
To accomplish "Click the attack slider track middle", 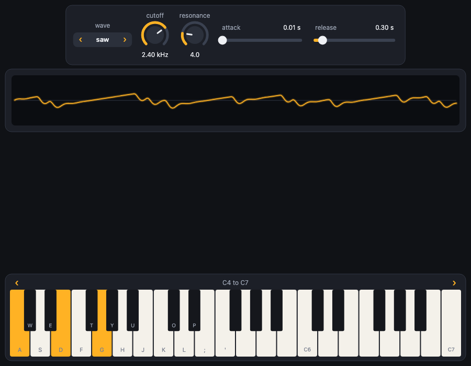I will pyautogui.click(x=260, y=40).
